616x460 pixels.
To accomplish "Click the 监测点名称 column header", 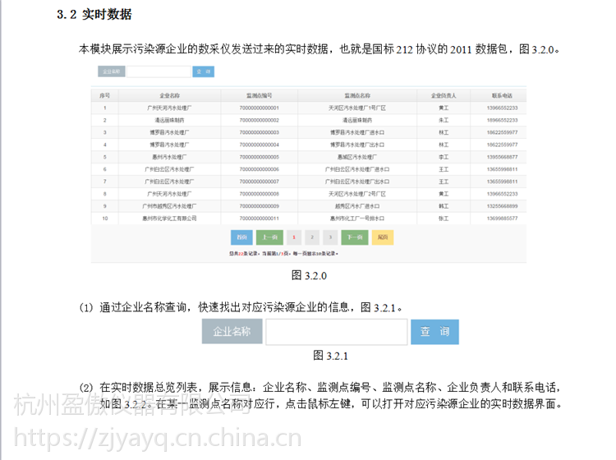I will (x=357, y=95).
